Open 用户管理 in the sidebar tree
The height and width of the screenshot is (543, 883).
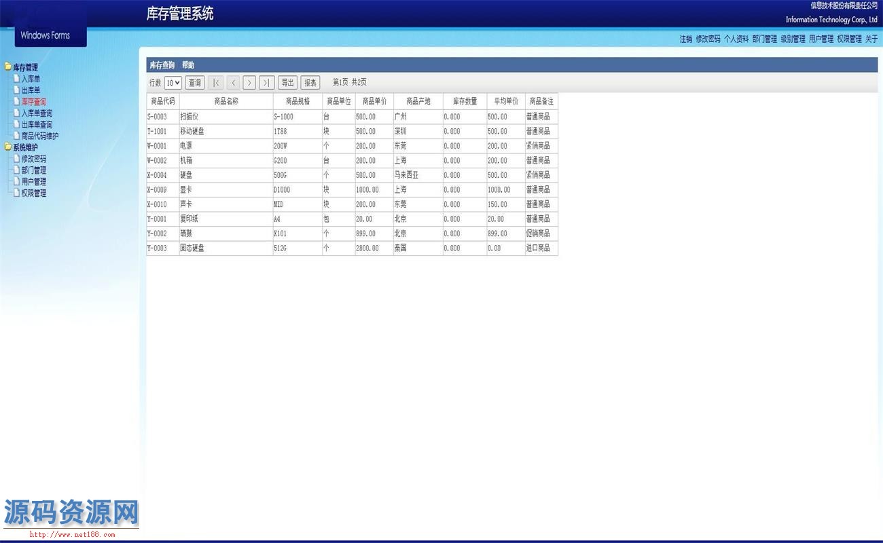pyautogui.click(x=34, y=182)
